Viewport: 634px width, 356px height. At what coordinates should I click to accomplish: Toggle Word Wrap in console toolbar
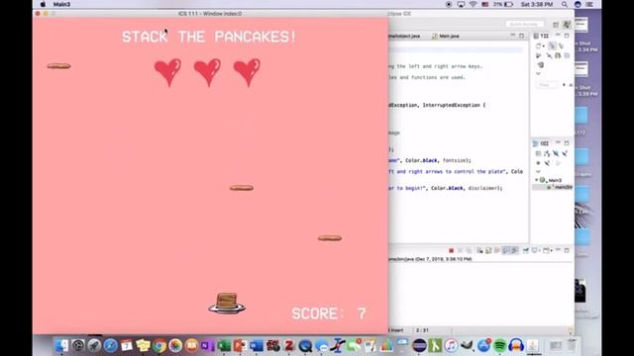point(497,250)
